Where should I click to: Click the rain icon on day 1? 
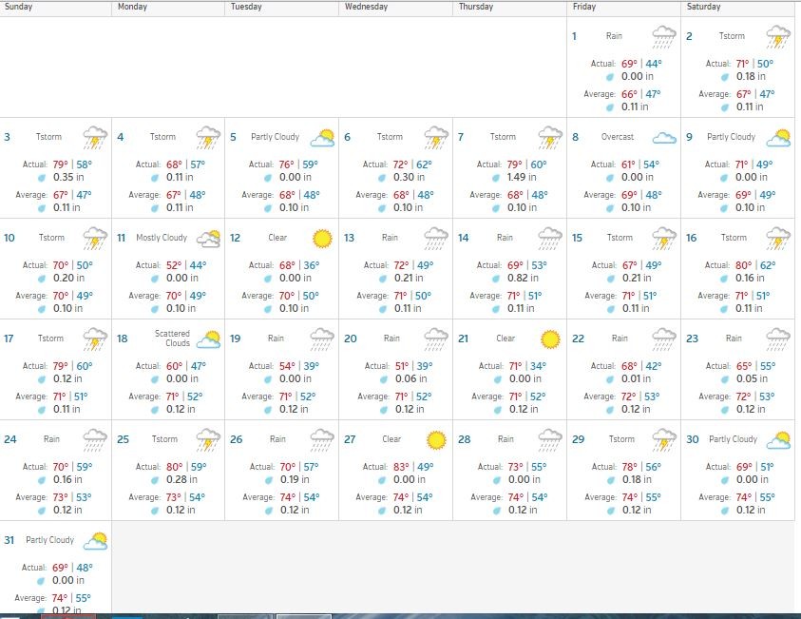(664, 37)
